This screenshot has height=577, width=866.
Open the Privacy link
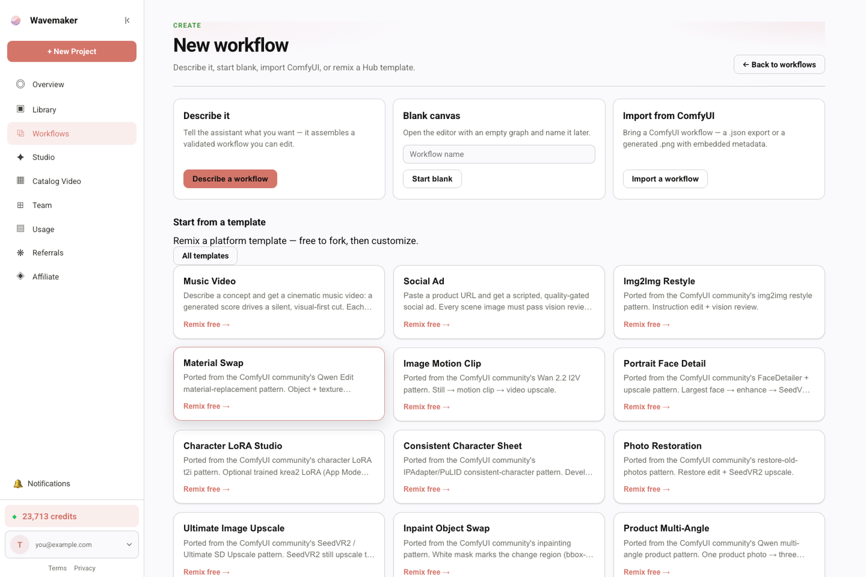84,568
